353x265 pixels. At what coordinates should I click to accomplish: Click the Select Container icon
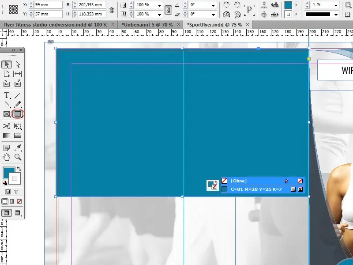264,5
